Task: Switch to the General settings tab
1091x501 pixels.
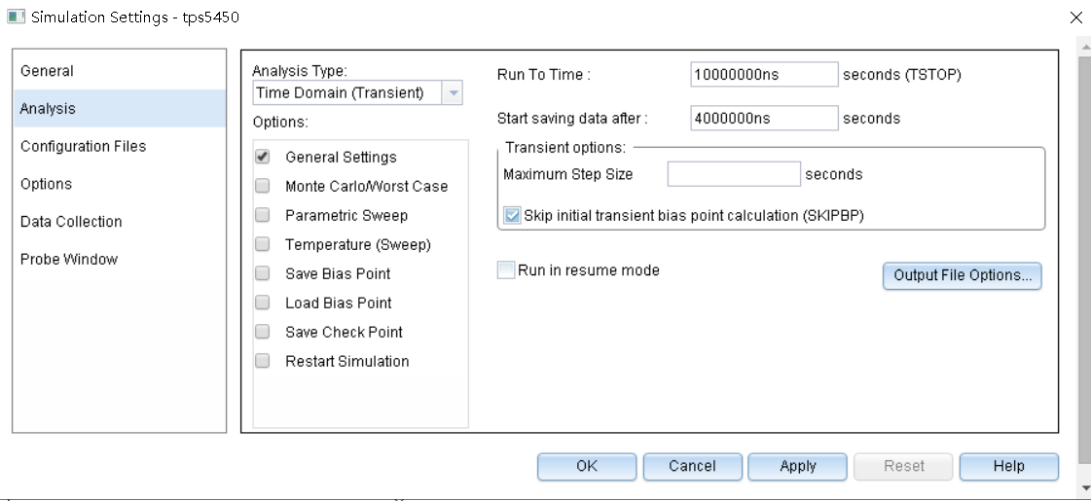Action: [x=47, y=71]
